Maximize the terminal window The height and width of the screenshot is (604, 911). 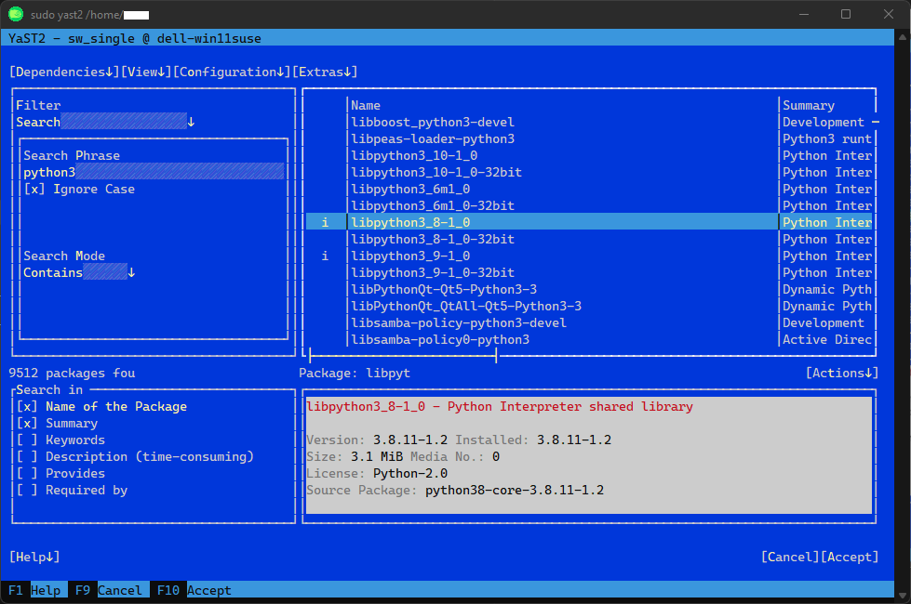pos(846,14)
